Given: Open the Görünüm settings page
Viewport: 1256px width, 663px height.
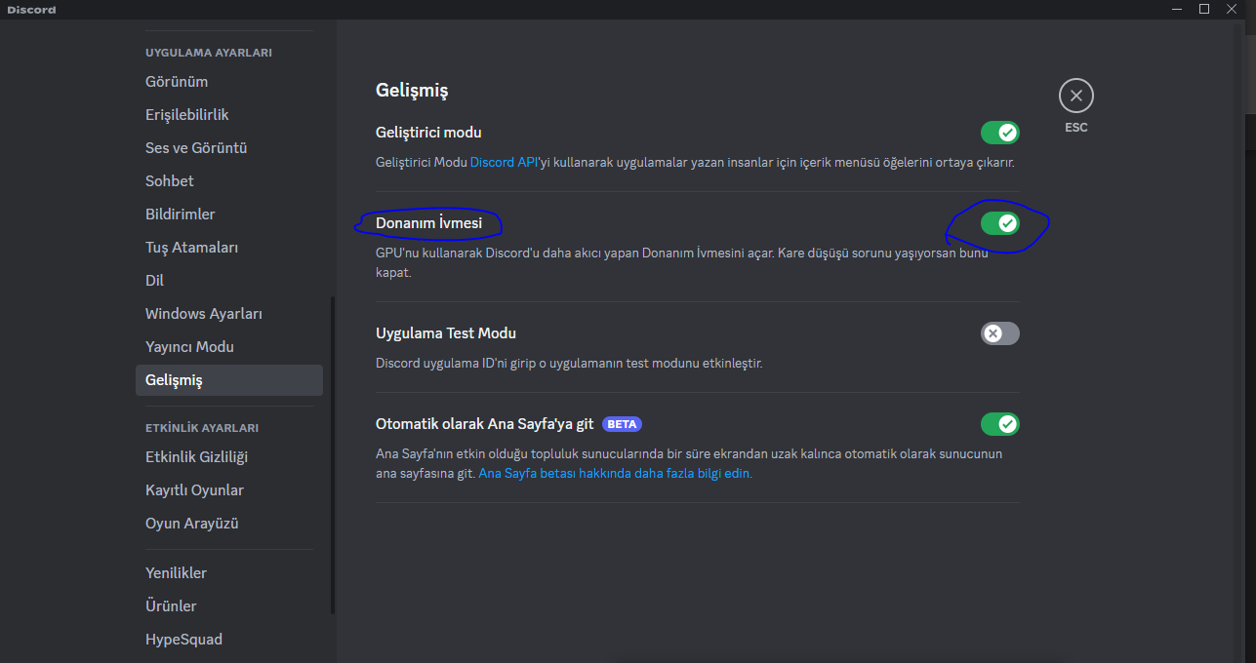Looking at the screenshot, I should 228,82.
